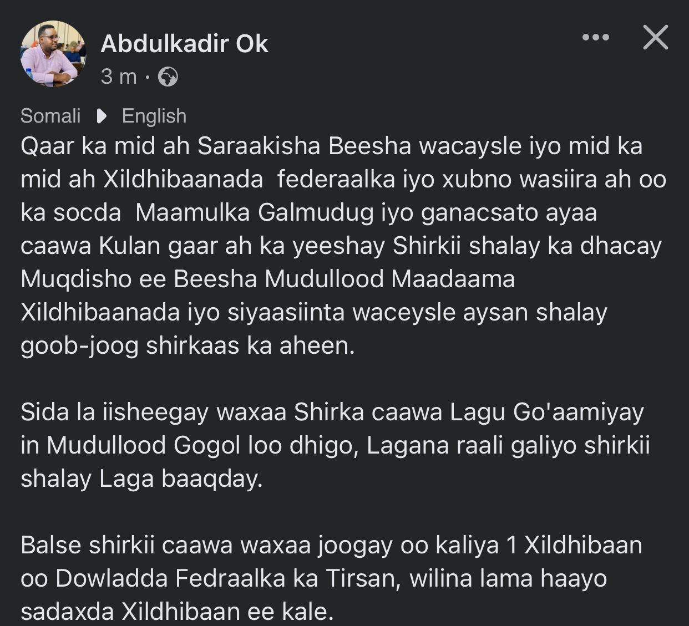Screen dimensions: 689x626
Task: Click the word "baaqday" in the post
Action: click(211, 479)
